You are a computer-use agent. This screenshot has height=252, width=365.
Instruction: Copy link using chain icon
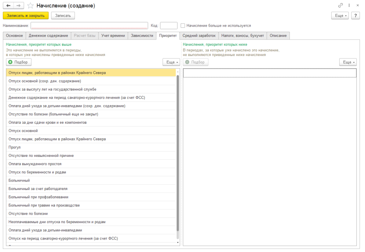click(340, 6)
